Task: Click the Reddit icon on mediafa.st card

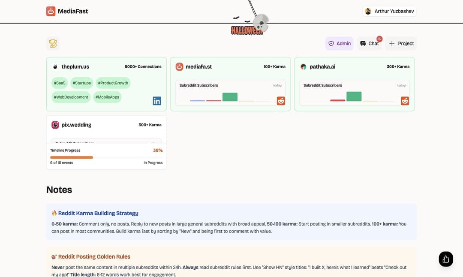Action: click(280, 100)
